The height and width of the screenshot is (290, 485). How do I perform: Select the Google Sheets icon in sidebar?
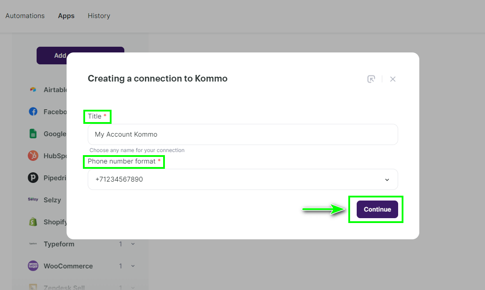pyautogui.click(x=33, y=134)
